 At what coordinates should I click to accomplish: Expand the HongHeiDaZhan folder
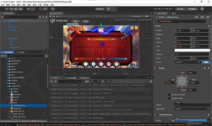point(7,78)
